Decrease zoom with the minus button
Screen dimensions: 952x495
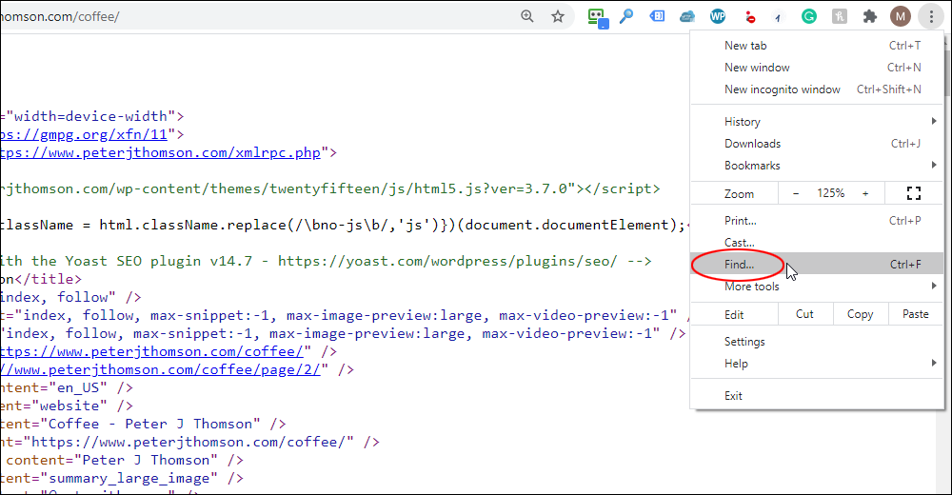click(796, 194)
